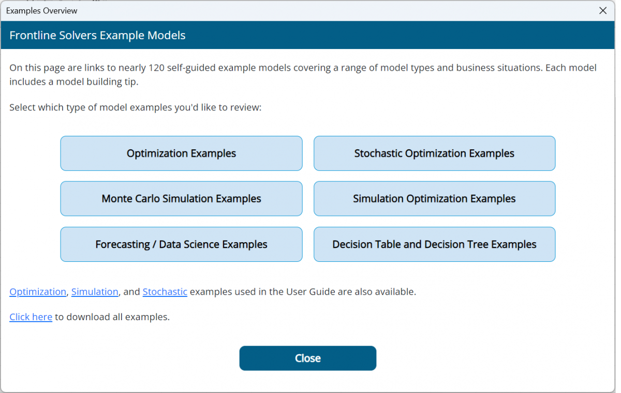Click the Stochastic user guide link
The image size is (621, 393).
click(165, 291)
